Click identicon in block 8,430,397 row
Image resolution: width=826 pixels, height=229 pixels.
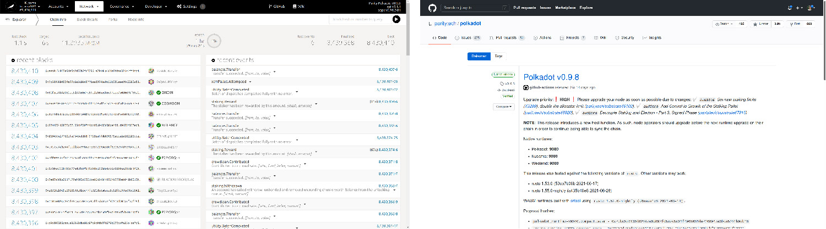(x=151, y=211)
